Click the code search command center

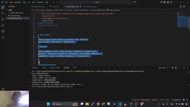click(96, 2)
